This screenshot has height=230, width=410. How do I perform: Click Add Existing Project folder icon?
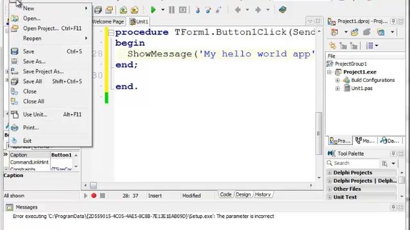click(x=354, y=33)
